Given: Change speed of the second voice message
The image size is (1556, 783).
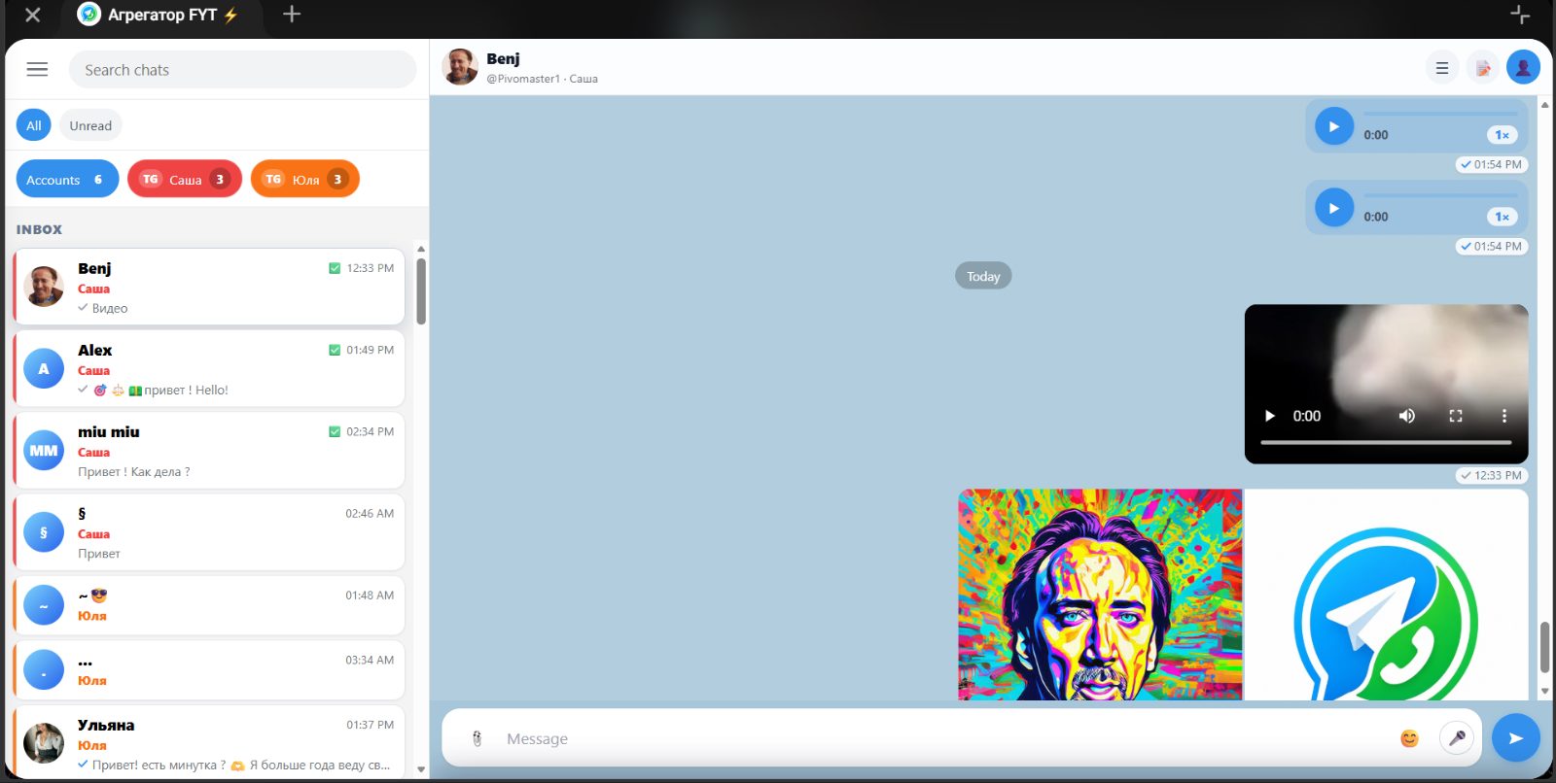Looking at the screenshot, I should pyautogui.click(x=1503, y=217).
